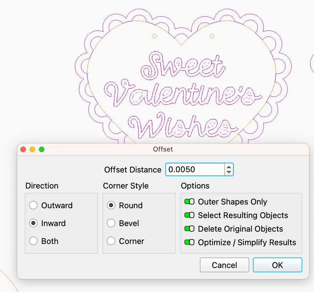Image resolution: width=314 pixels, height=292 pixels.
Task: Dismiss the dialog with Cancel
Action: [224, 265]
